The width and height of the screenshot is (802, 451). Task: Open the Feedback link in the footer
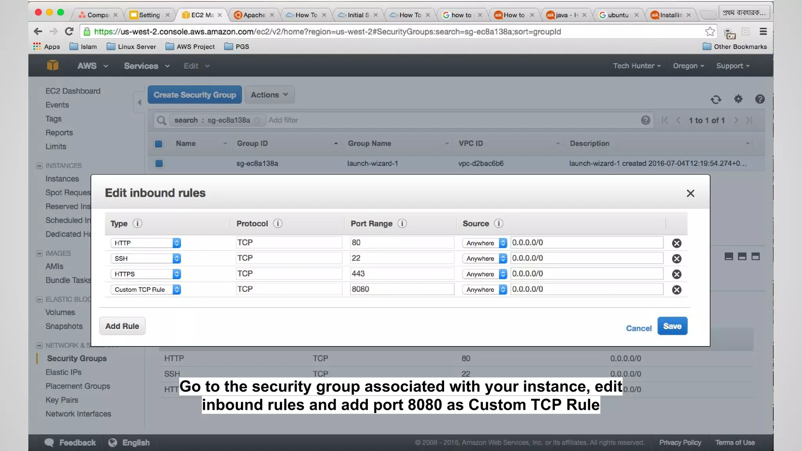point(70,442)
